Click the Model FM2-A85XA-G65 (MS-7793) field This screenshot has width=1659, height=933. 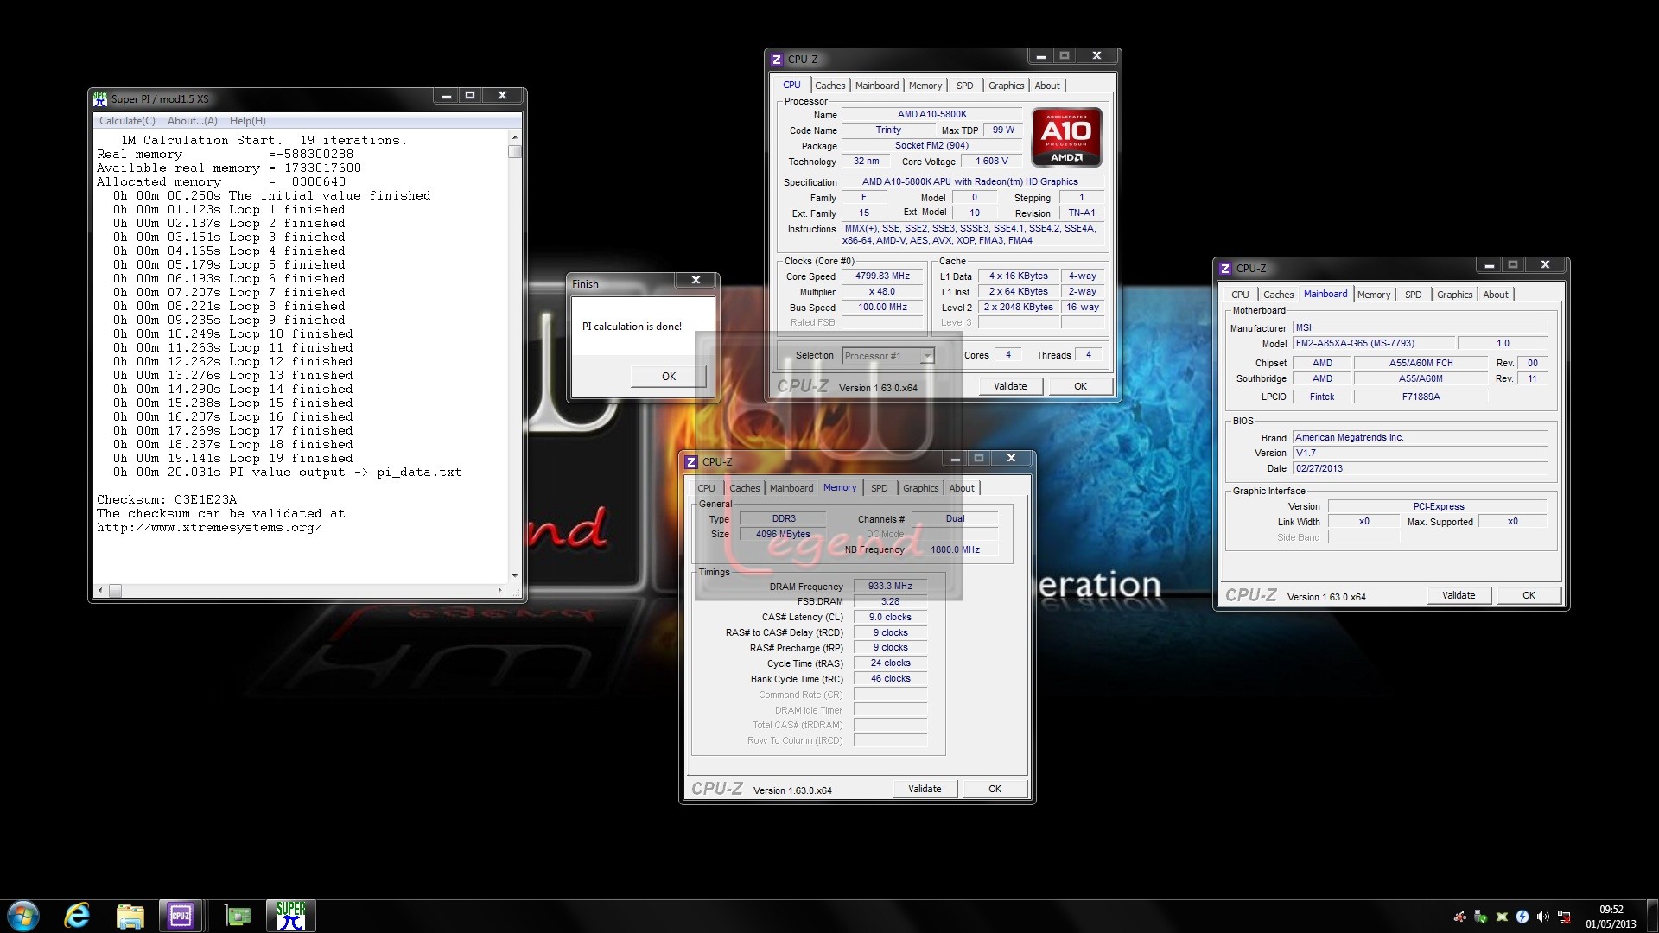pos(1374,344)
